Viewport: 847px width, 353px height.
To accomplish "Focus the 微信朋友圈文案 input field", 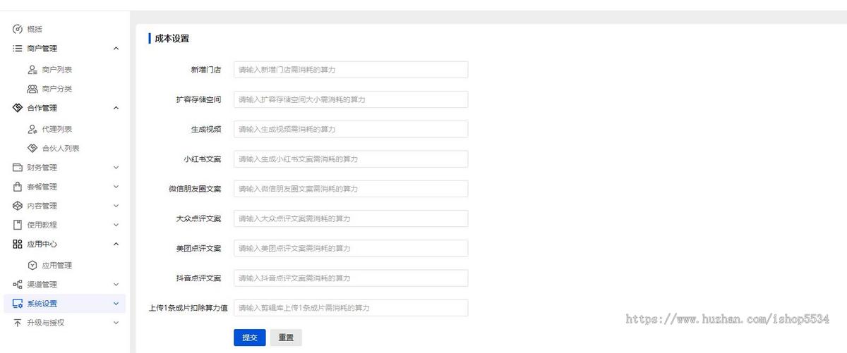I will pyautogui.click(x=351, y=189).
